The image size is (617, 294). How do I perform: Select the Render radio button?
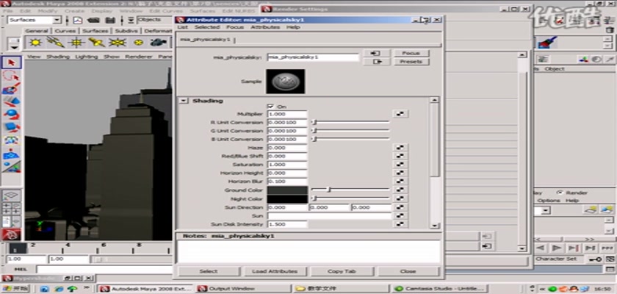click(x=560, y=193)
